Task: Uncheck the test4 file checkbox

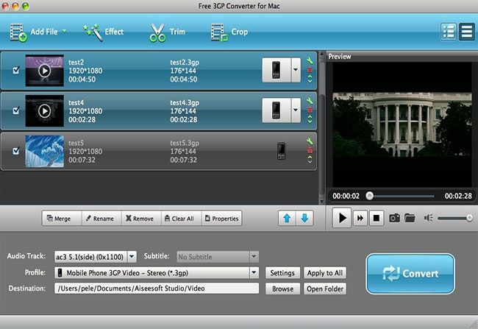Action: tap(17, 110)
